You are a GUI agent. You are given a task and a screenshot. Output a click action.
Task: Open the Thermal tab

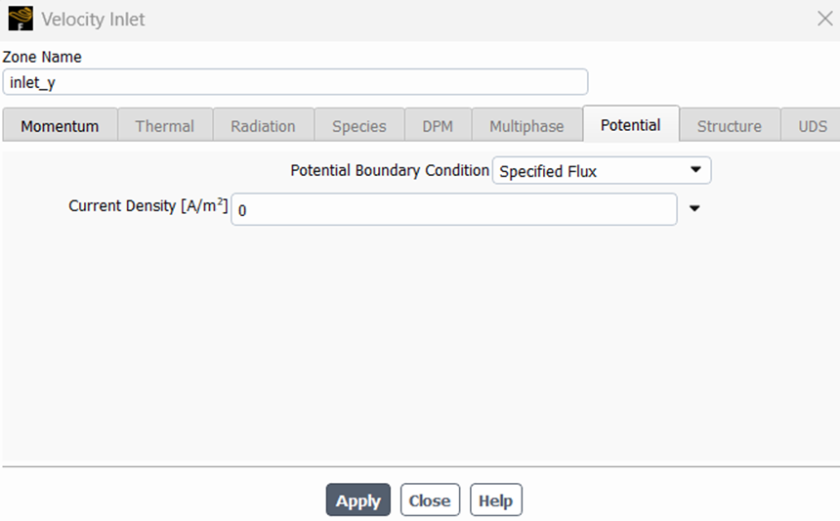point(164,126)
